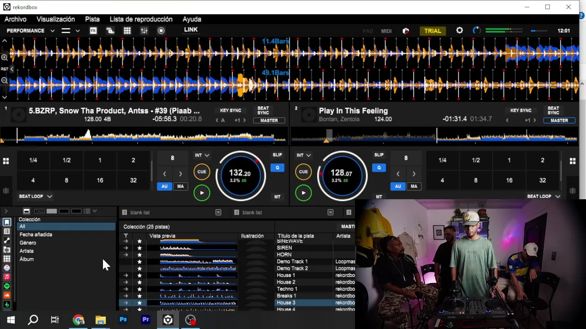Open deck 1 pad mode grid icon

pos(6,161)
